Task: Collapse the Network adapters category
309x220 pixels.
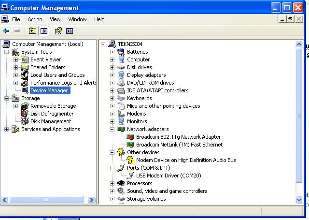Action: [112, 129]
